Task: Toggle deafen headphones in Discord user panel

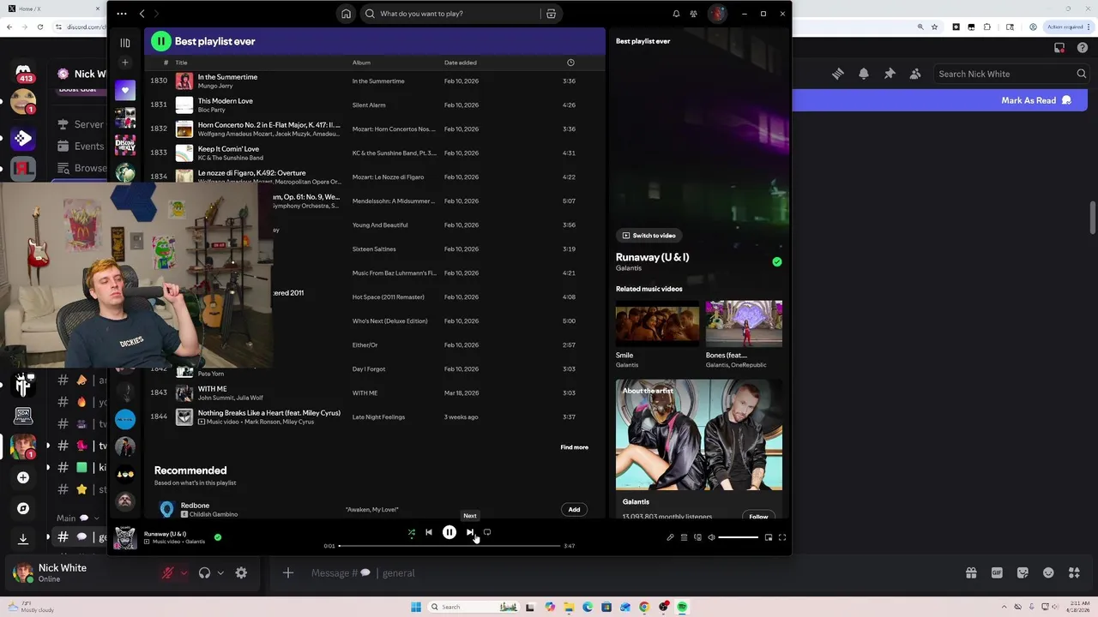Action: coord(204,573)
